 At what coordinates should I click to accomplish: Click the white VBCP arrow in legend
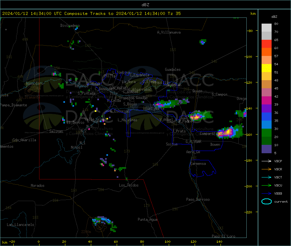266,161
